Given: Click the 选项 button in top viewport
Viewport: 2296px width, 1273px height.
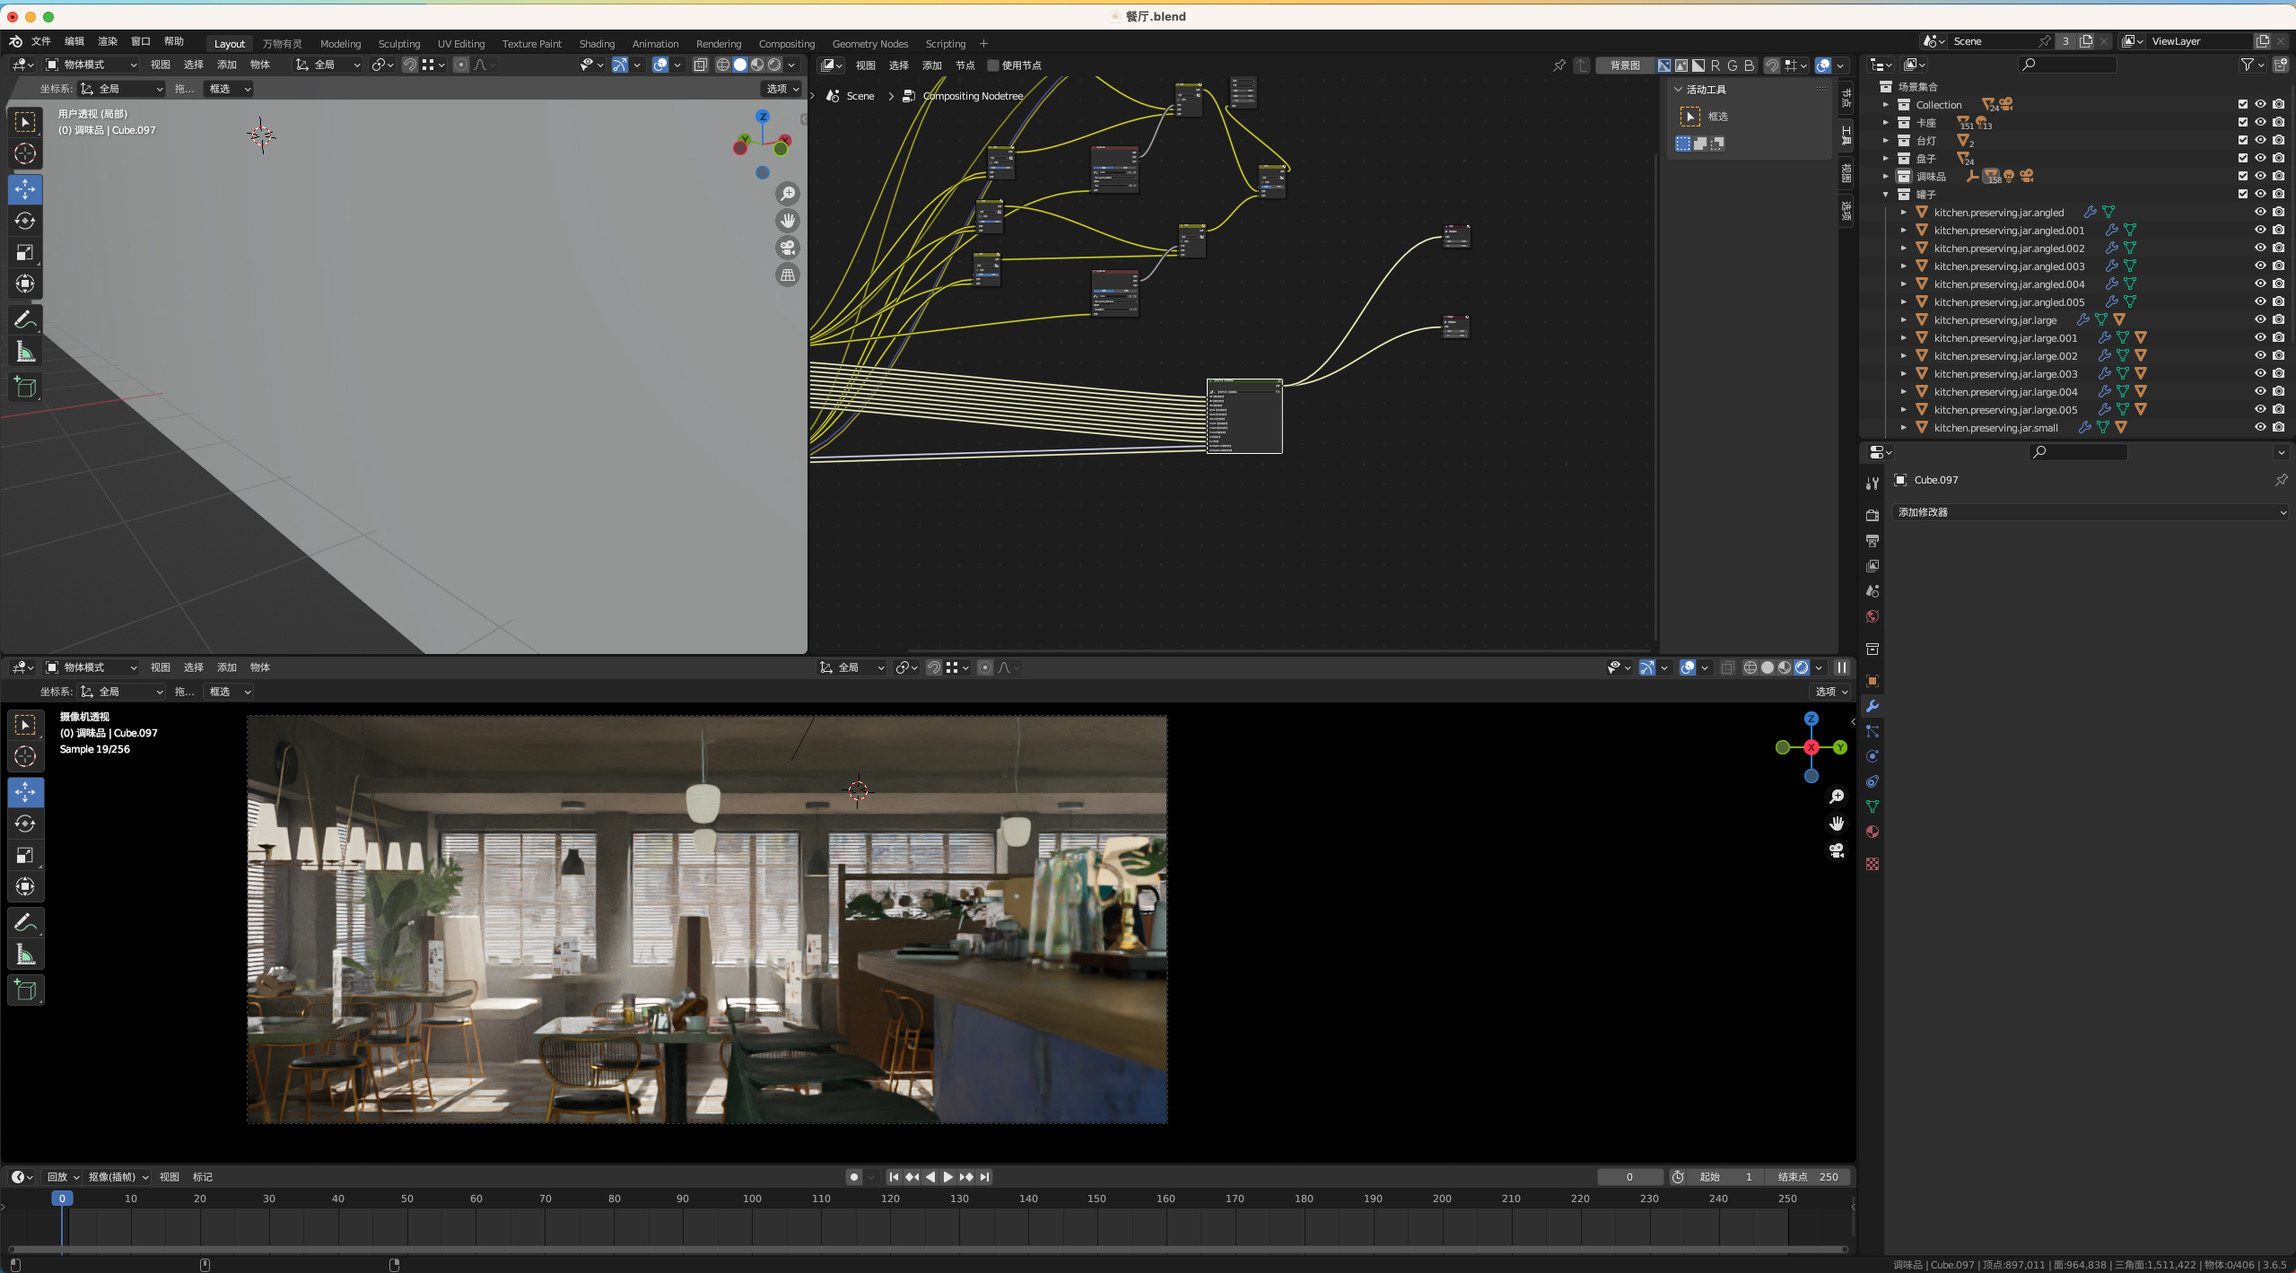Looking at the screenshot, I should (x=781, y=89).
